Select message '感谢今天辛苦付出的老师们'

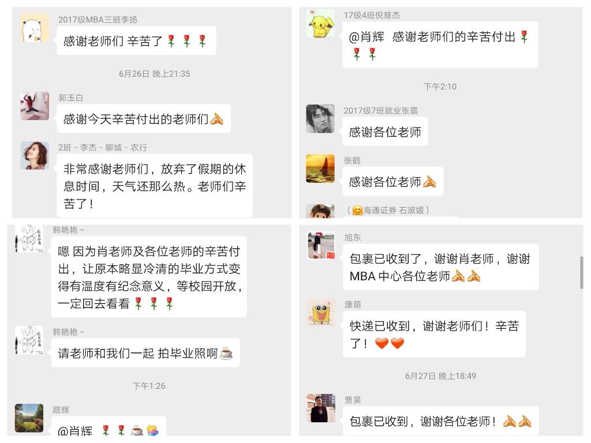tap(144, 119)
